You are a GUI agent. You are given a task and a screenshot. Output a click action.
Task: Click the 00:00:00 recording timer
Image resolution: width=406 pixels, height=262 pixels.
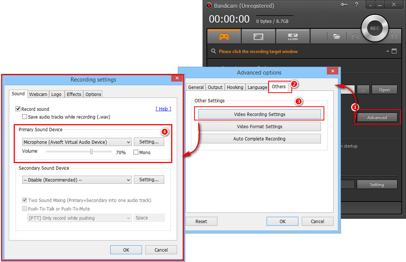tap(229, 19)
